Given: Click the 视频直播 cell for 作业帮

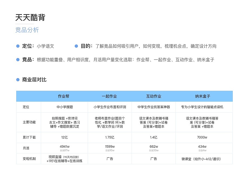Looking at the screenshot, I should pyautogui.click(x=64, y=159).
